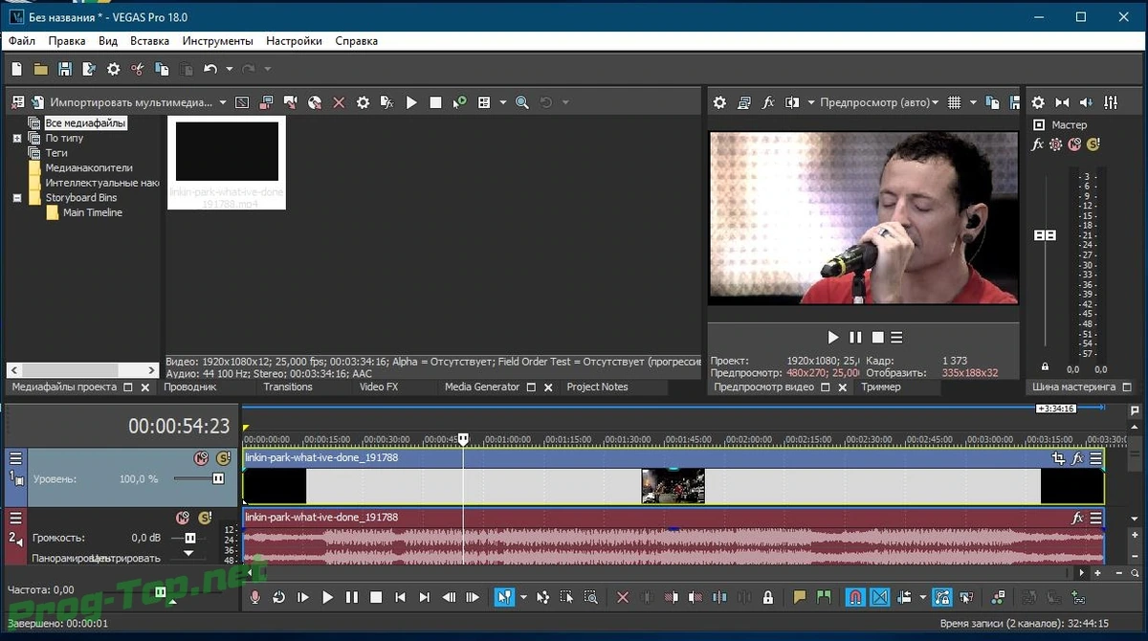Open Media FX icon in Project Media toolbar
The image size is (1148, 641).
coord(386,102)
